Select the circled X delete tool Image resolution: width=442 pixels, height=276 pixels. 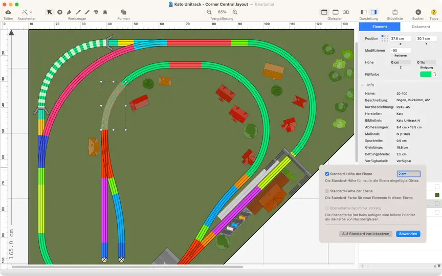click(x=60, y=12)
